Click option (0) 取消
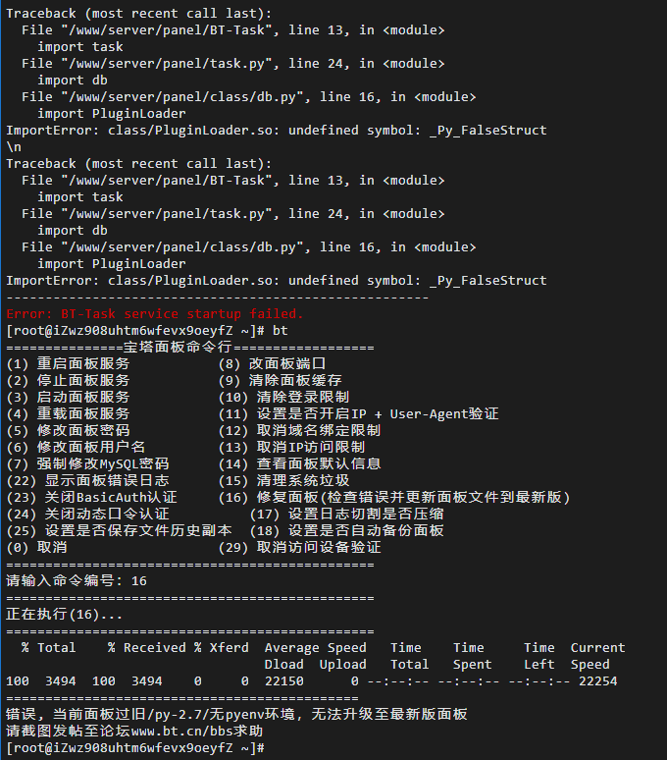 tap(37, 547)
